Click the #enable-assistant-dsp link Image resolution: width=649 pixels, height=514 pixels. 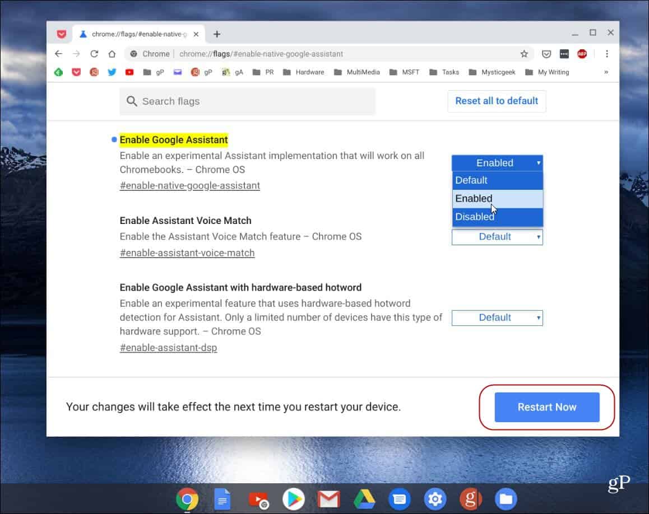[168, 348]
